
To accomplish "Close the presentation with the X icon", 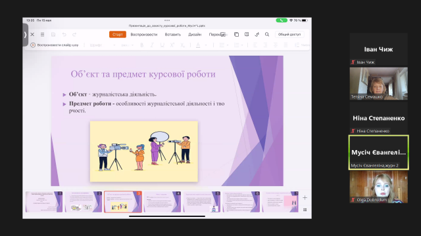I will coord(32,35).
